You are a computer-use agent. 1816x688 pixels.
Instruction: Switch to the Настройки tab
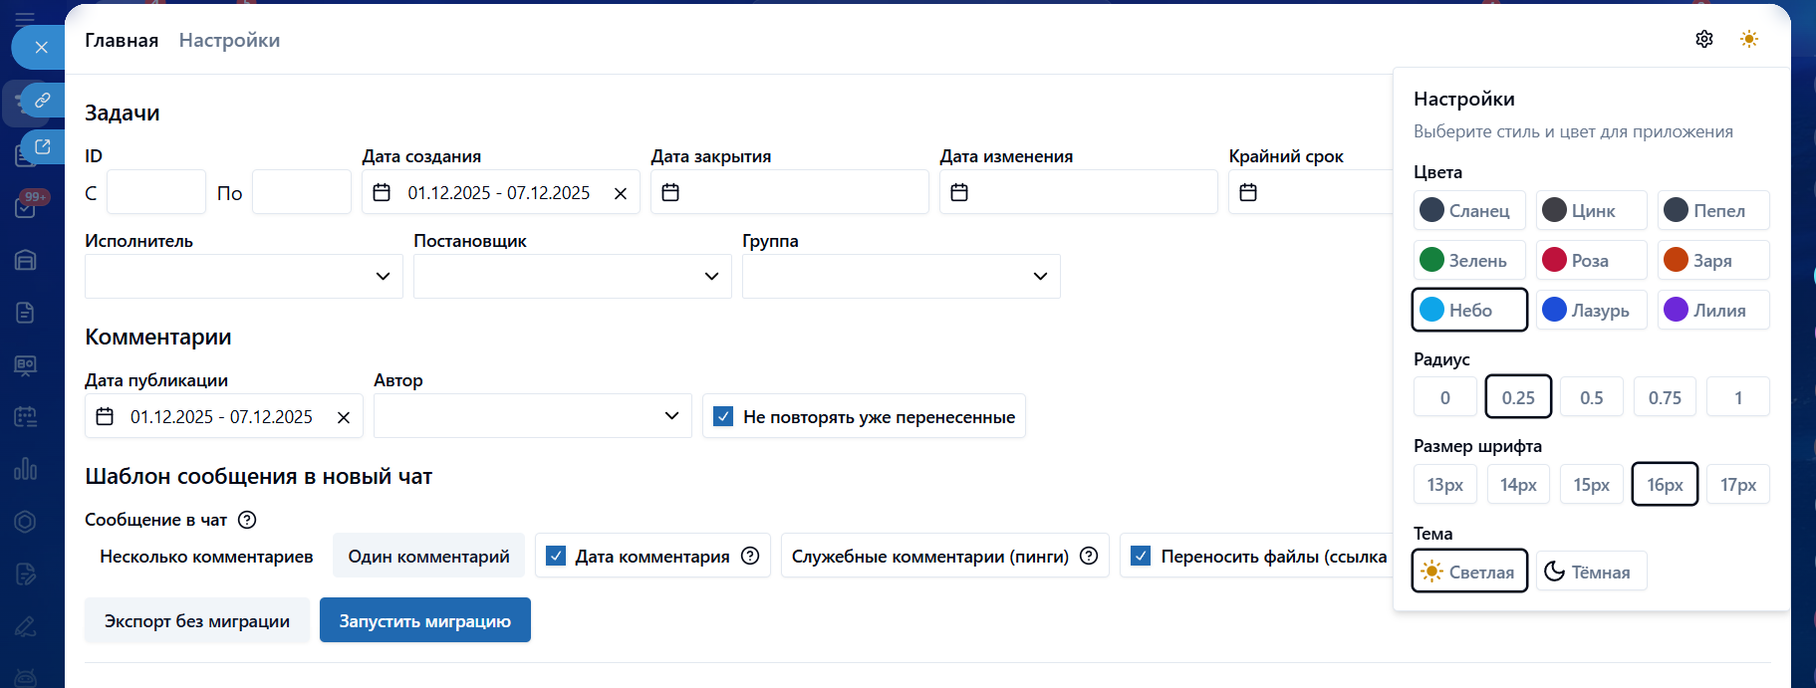tap(229, 40)
